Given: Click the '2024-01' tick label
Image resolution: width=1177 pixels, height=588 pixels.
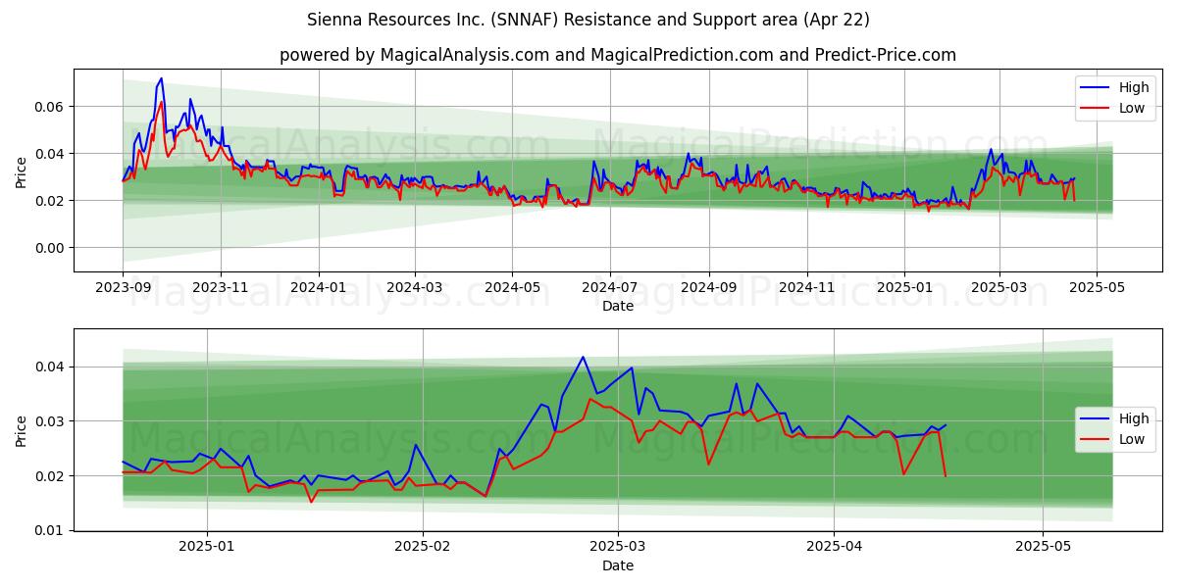Looking at the screenshot, I should (319, 288).
